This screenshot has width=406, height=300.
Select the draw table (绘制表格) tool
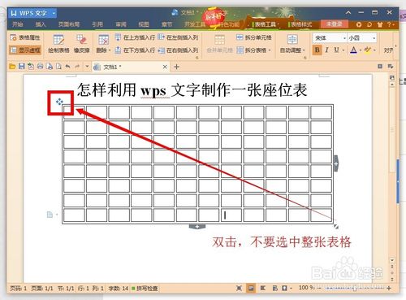tap(58, 44)
